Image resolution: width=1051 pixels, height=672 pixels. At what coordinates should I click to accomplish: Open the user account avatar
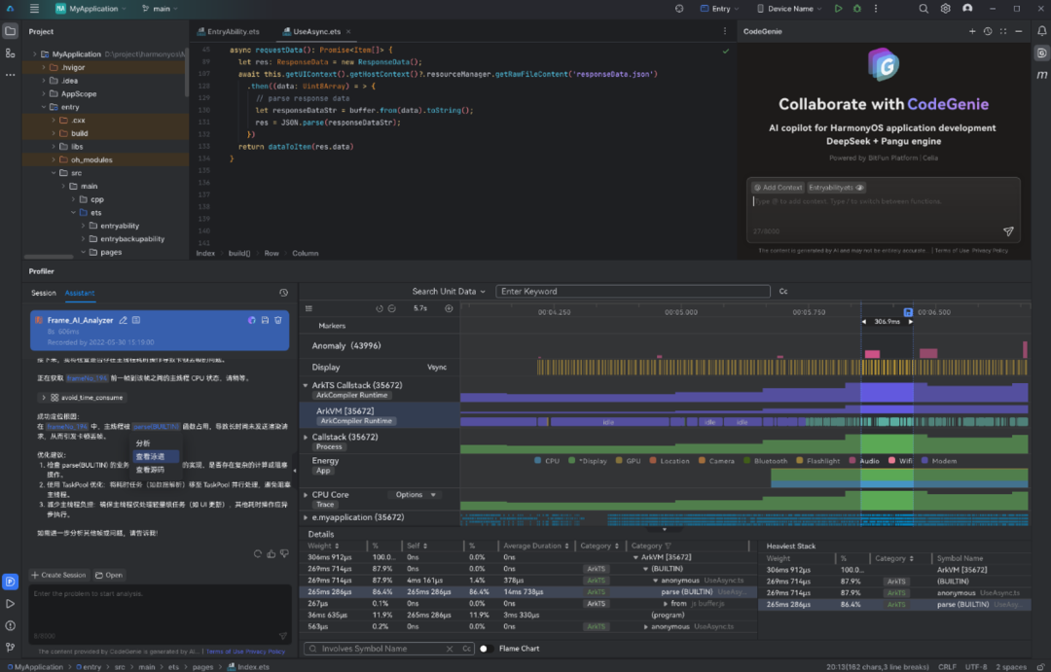pos(967,9)
